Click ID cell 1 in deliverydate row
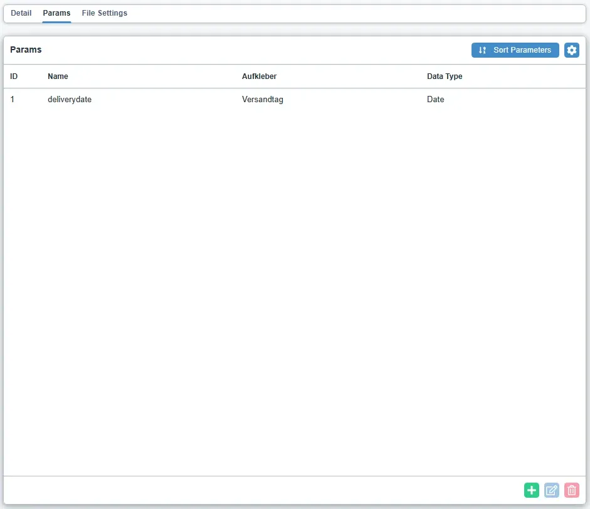Screen dimensions: 590x509 pos(13,99)
